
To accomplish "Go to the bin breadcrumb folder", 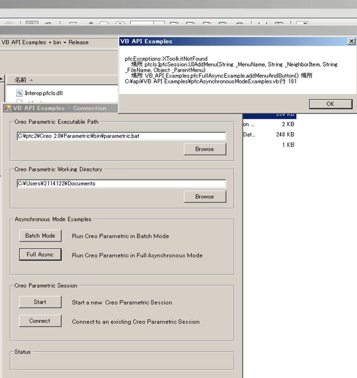I will (57, 42).
